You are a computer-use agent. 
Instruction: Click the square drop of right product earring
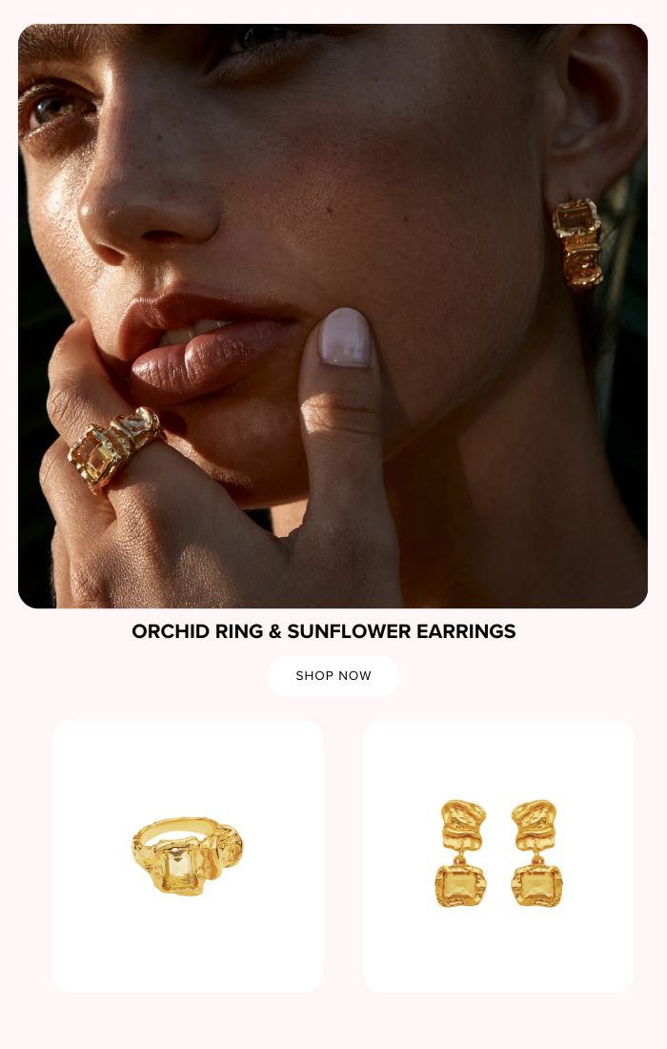537,887
